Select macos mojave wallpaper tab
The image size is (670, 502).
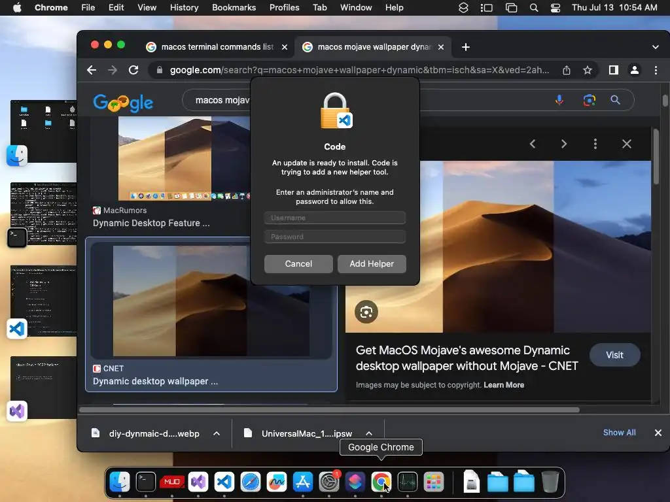point(372,47)
